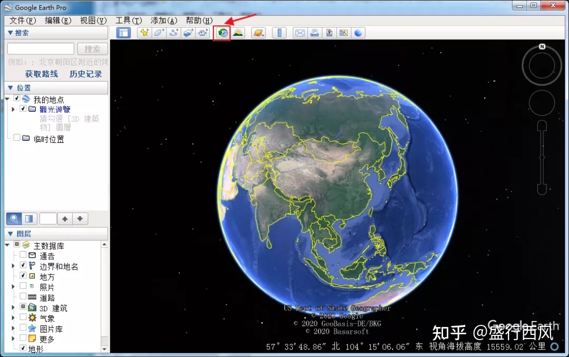Screen dimensions: 569x357
Task: Open the 工具(T) menu
Action: pos(129,21)
